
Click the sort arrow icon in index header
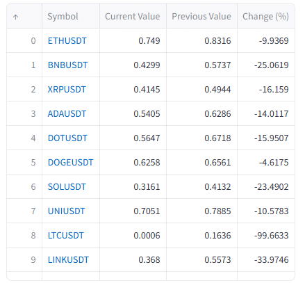(x=15, y=17)
